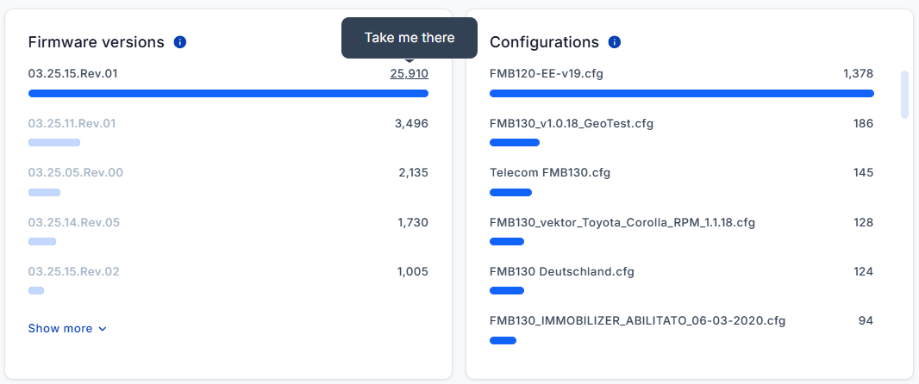919x384 pixels.
Task: Select firmware 03.25.15.Rev.01 row label
Action: [72, 74]
